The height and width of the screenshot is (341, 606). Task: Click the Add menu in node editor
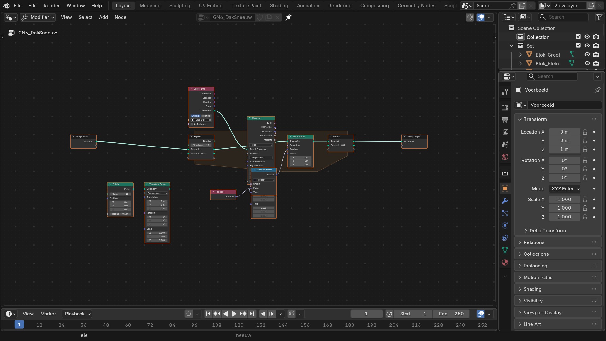104,17
